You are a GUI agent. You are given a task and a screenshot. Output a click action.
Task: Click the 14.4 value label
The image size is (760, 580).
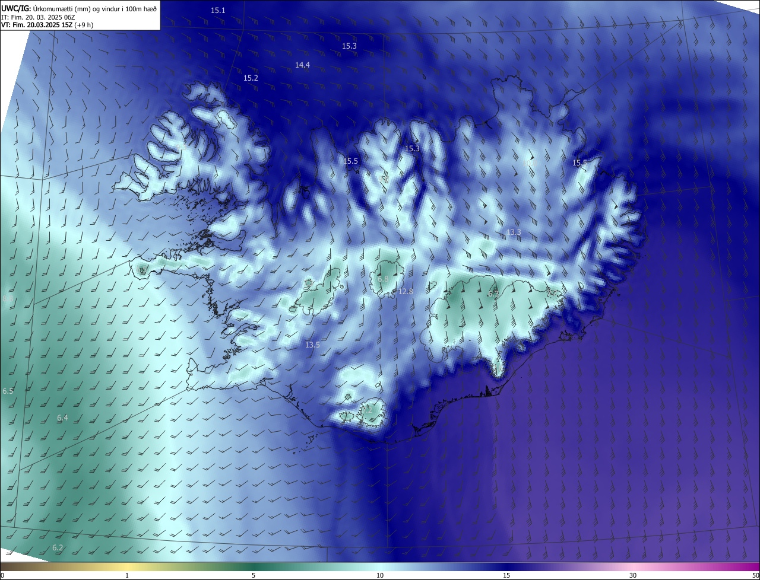point(302,65)
